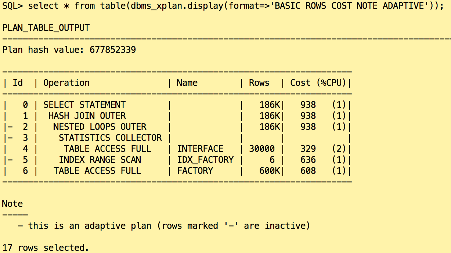This screenshot has width=451, height=253.
Task: Click the PLAN_TABLE_OUTPUT heading
Action: [x=46, y=28]
